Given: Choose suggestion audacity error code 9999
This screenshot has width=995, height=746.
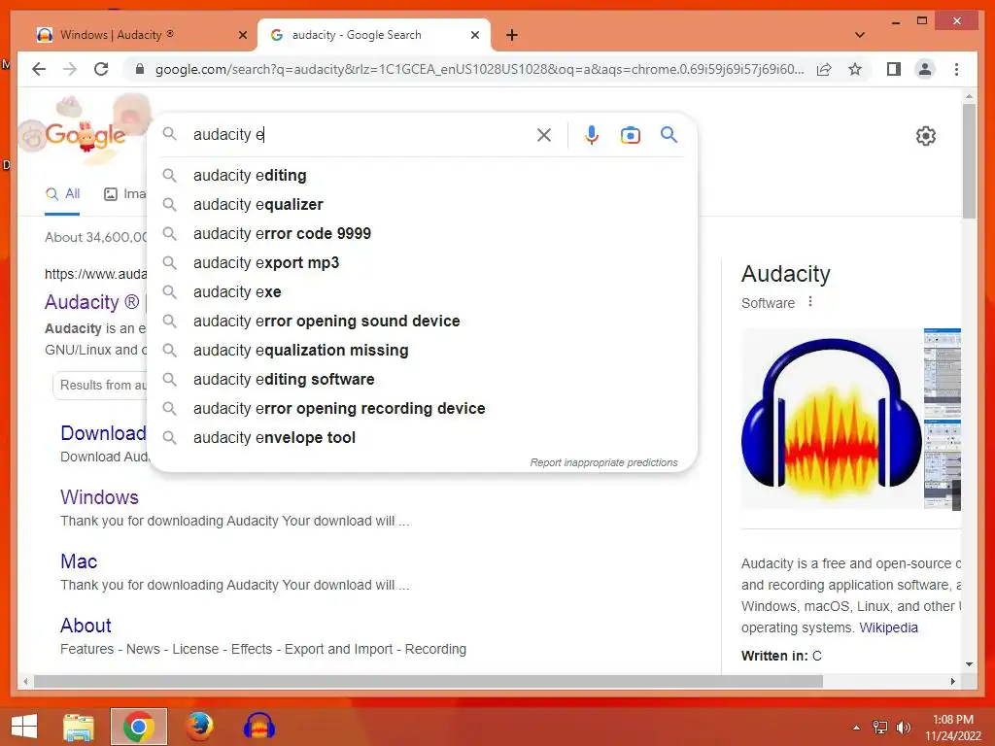Looking at the screenshot, I should pos(422,233).
